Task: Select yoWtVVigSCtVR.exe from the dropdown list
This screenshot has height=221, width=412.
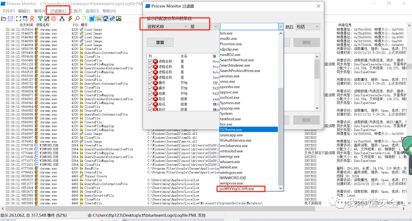Action: pos(249,189)
